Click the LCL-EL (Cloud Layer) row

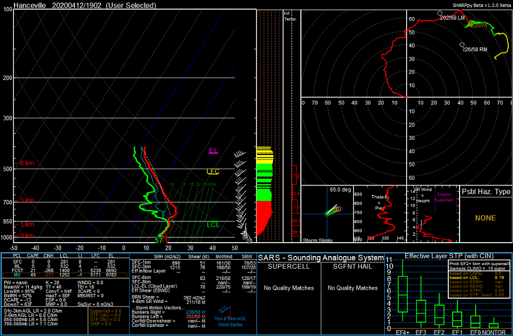pos(193,286)
